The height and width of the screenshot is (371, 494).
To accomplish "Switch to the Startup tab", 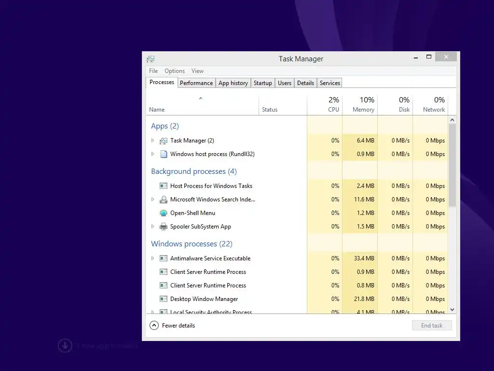I will 263,83.
